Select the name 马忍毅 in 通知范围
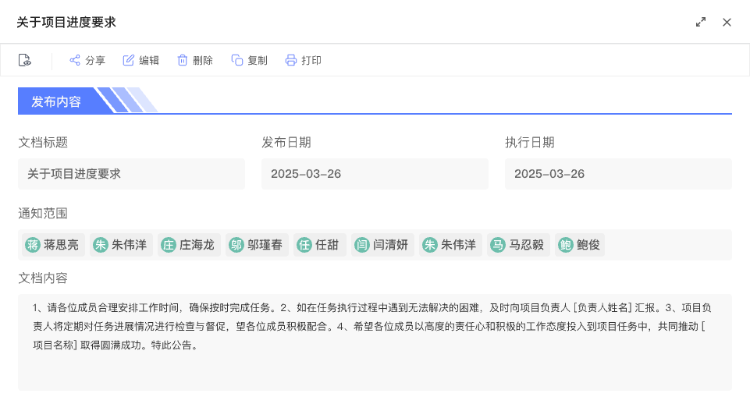Image resolution: width=750 pixels, height=411 pixels. click(x=527, y=245)
